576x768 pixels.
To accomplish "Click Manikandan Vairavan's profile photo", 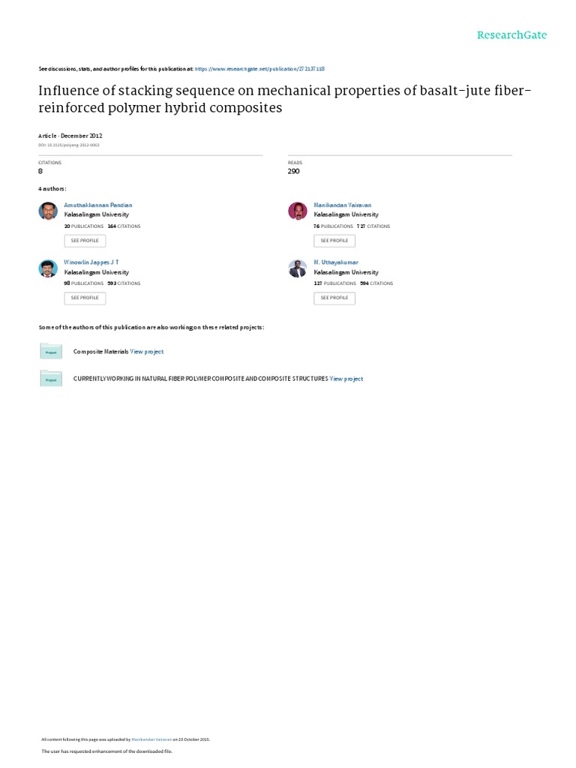I will pyautogui.click(x=298, y=211).
